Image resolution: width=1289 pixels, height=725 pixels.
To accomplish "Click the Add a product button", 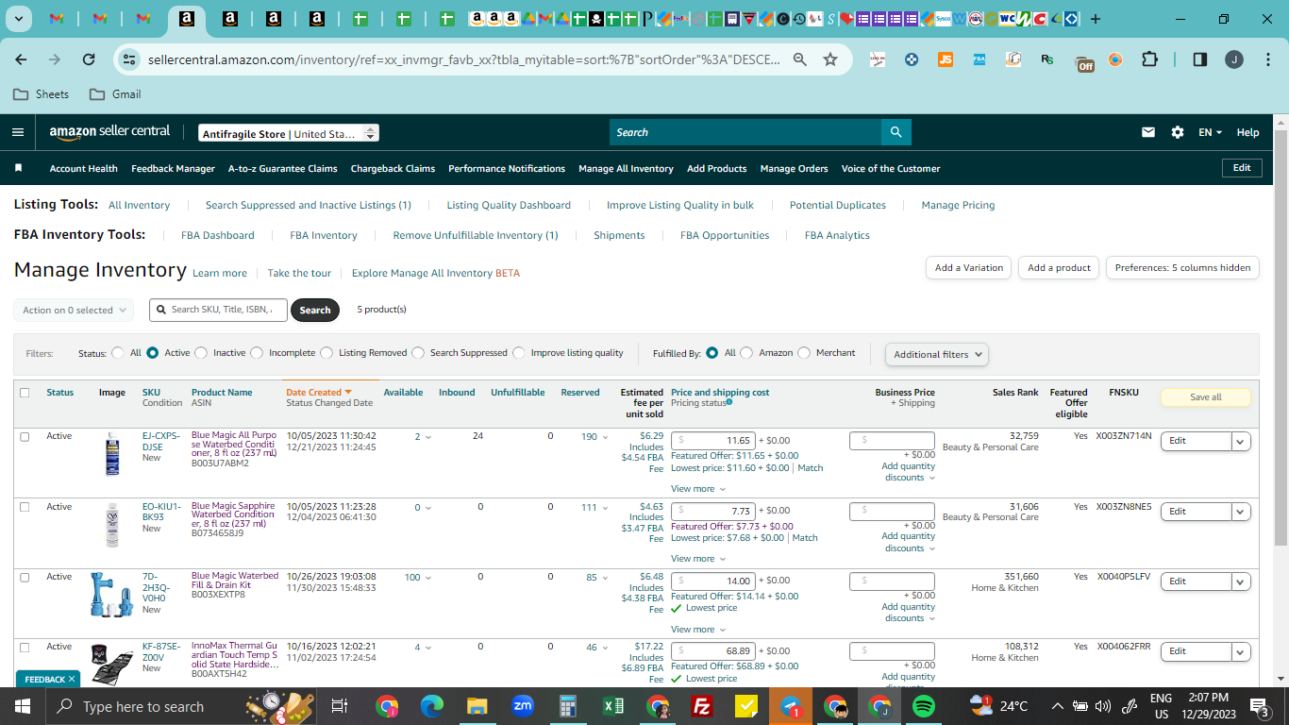I will (1059, 267).
